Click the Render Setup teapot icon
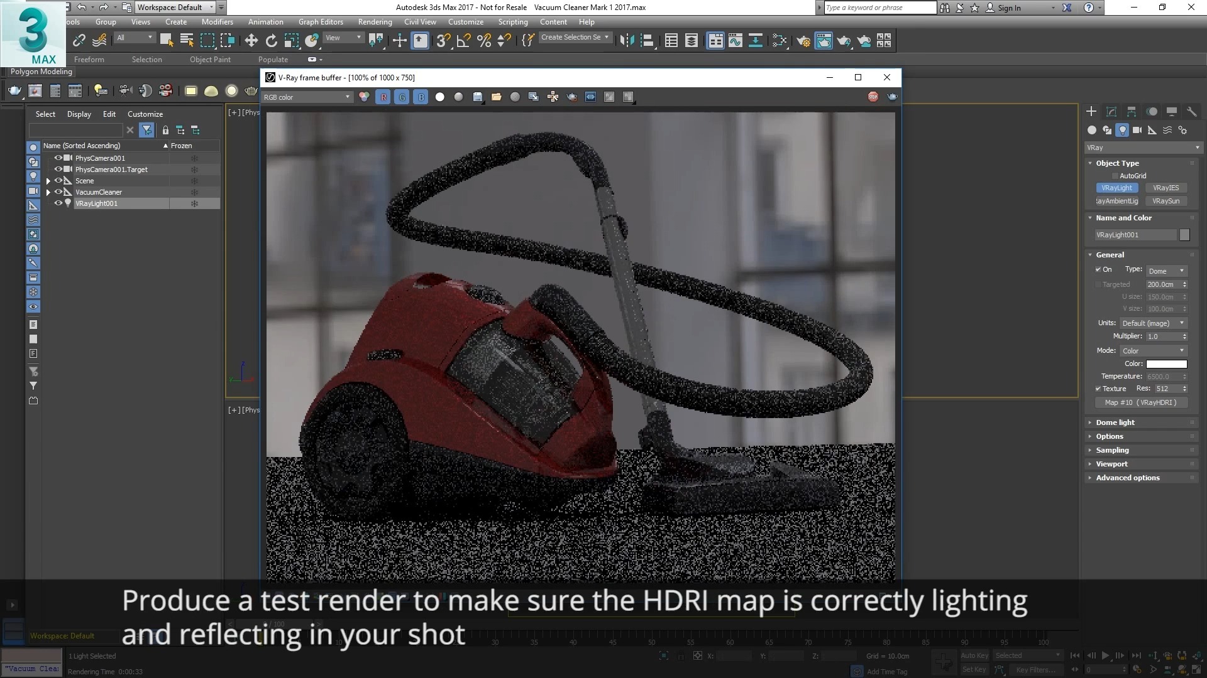Screen dimensions: 1207x678 (804, 41)
